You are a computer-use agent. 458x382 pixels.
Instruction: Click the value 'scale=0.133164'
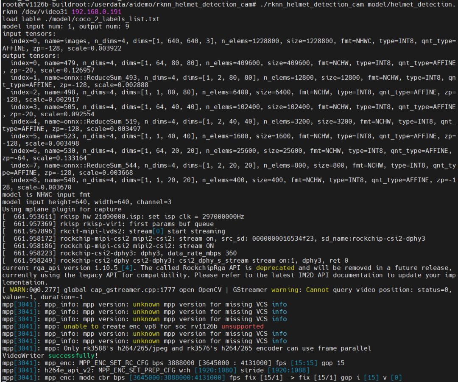pos(60,158)
